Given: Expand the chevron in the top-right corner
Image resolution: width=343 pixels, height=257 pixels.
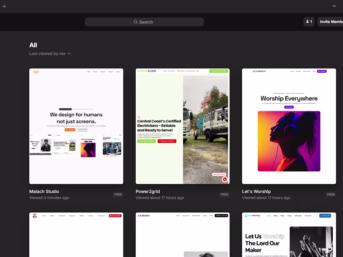Looking at the screenshot, I should point(334,6).
